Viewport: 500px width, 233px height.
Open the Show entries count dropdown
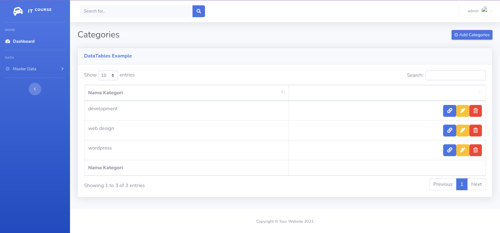coord(108,75)
